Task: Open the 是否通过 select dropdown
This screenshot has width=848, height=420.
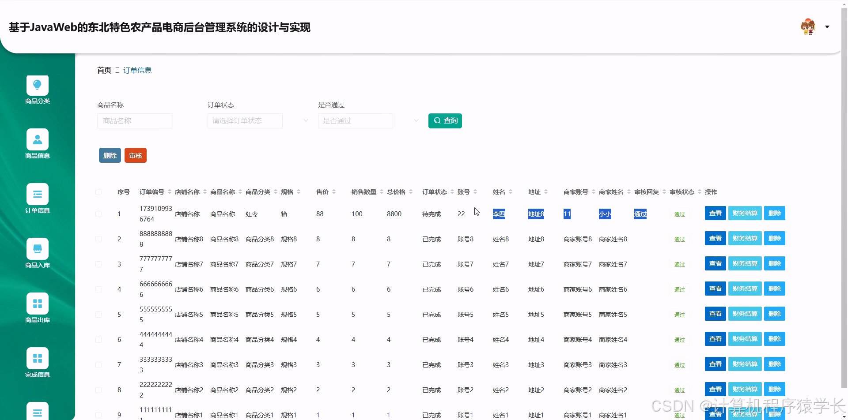Action: (356, 121)
